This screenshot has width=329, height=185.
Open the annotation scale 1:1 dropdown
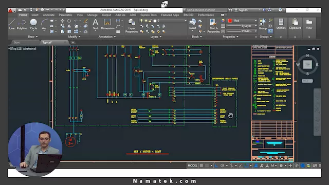pos(273,165)
